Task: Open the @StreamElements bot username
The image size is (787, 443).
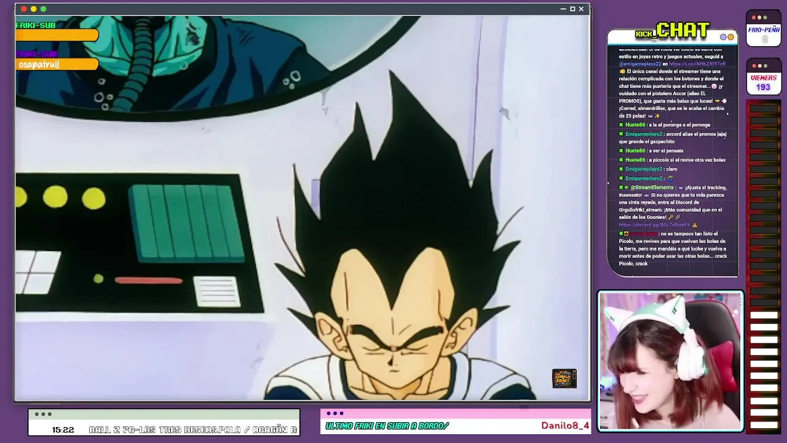Action: pos(652,188)
